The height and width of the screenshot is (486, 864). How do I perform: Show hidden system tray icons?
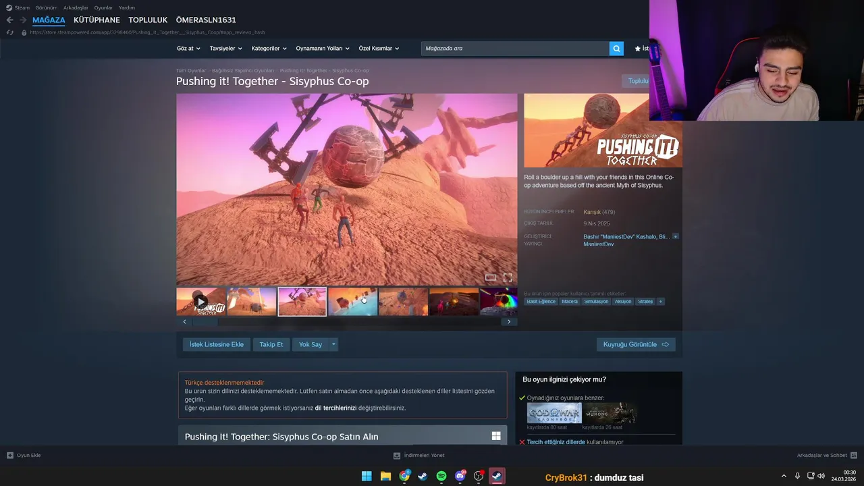[784, 476]
